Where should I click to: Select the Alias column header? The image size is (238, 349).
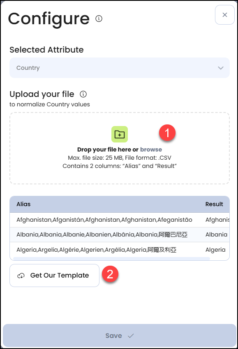23,204
